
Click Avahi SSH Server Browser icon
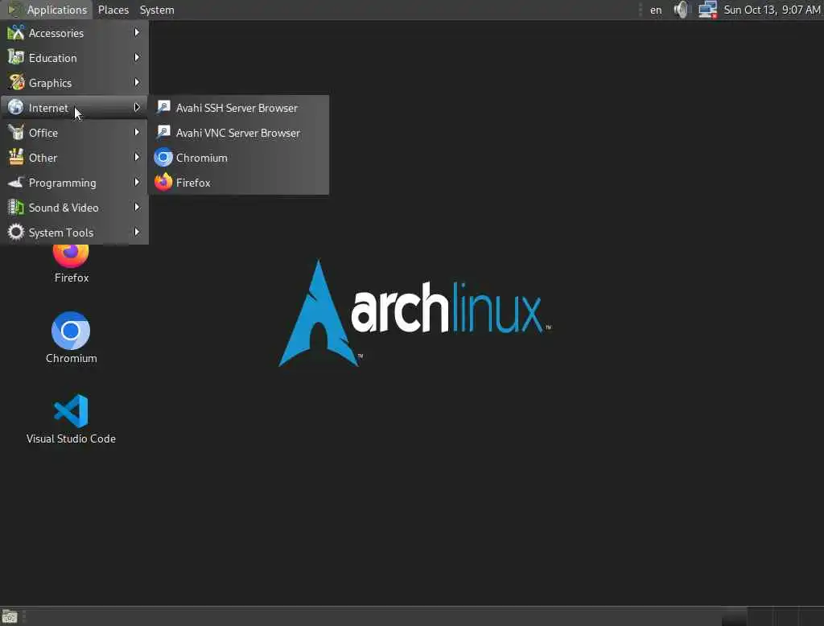pyautogui.click(x=163, y=107)
